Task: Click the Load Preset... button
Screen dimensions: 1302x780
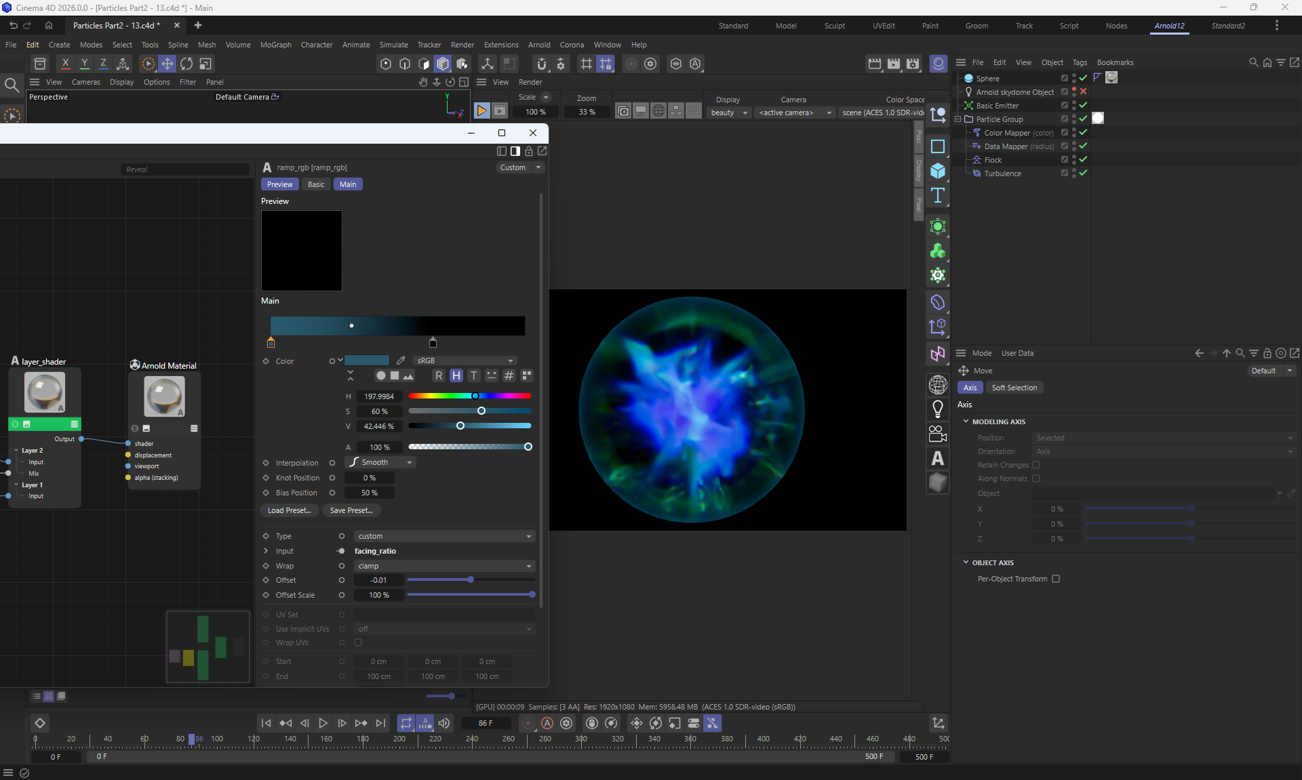Action: [289, 510]
